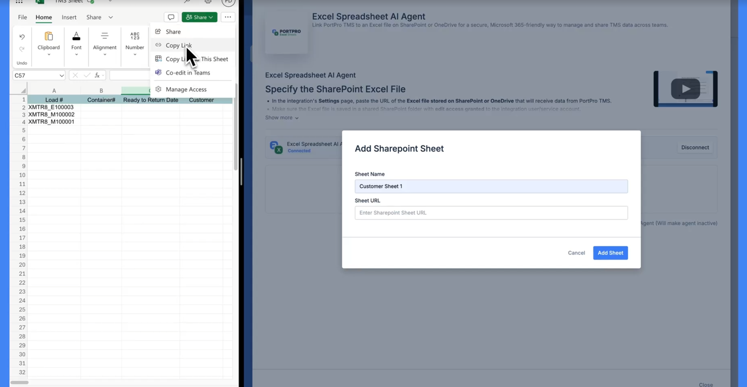Click the vertical scrollbar of the spreadsheet

pos(236,127)
